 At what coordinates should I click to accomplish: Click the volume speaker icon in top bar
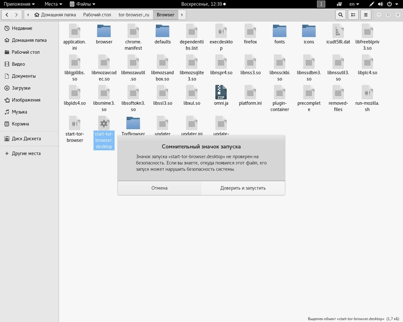point(381,4)
